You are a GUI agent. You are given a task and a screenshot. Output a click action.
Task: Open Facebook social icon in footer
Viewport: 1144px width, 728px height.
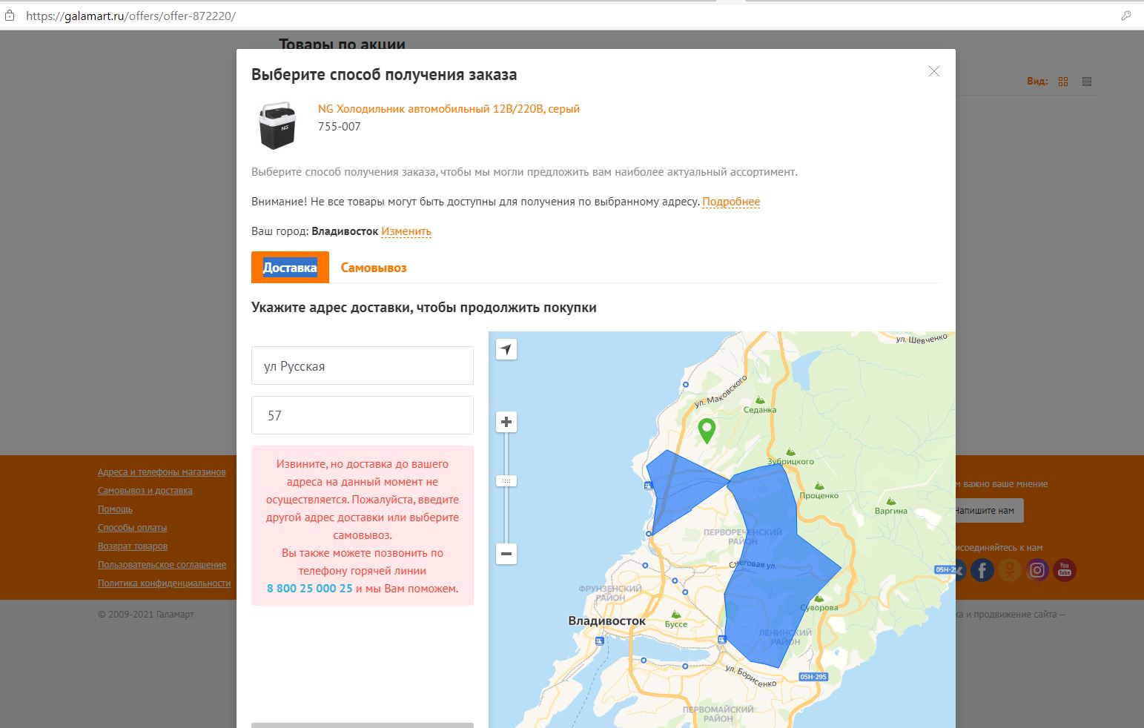(982, 570)
